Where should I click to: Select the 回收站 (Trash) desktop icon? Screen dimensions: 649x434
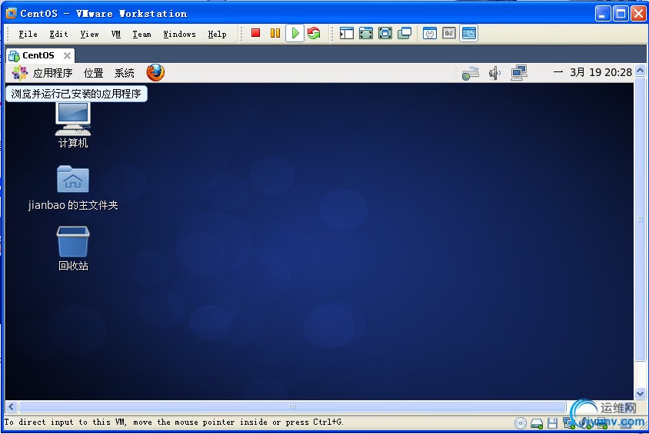click(73, 248)
